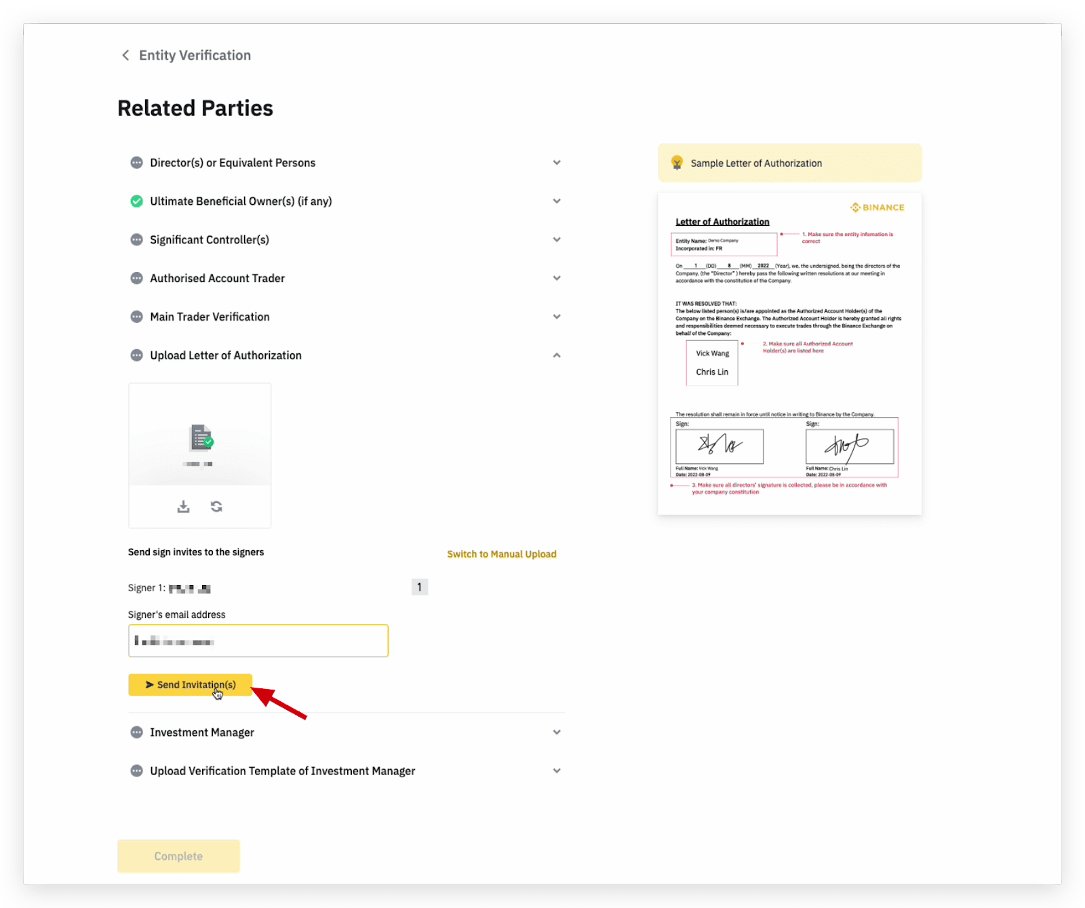
Task: Click the green check status for Ultimate Beneficial Owner
Action: tap(136, 201)
